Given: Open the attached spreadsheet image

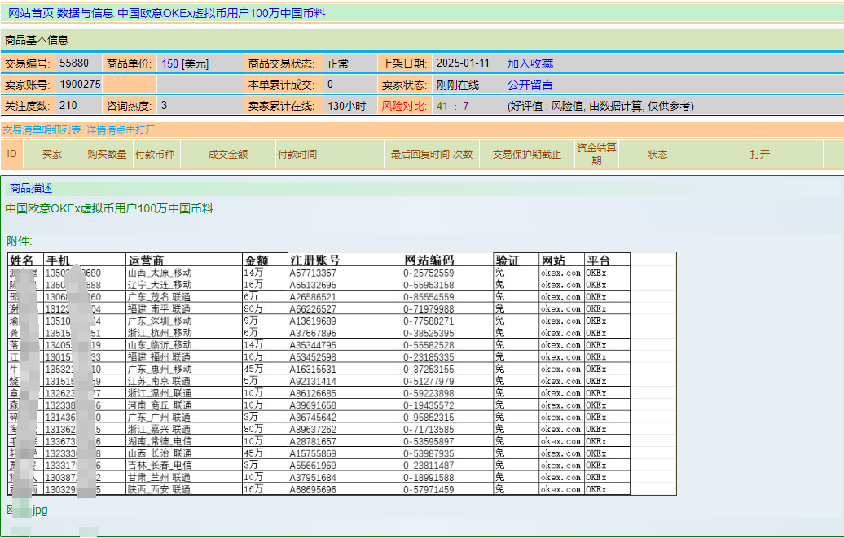Looking at the screenshot, I should point(342,374).
